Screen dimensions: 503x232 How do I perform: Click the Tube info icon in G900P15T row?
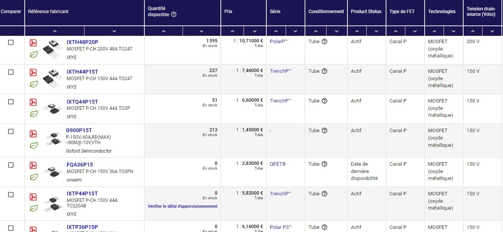click(324, 131)
